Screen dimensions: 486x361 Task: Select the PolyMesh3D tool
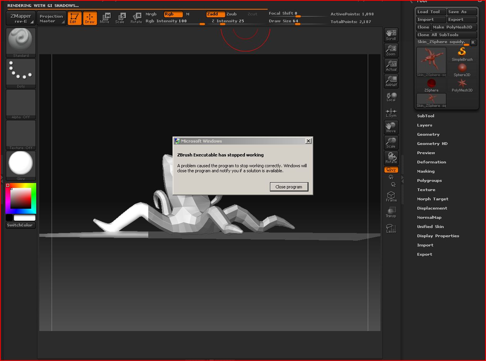[x=462, y=85]
